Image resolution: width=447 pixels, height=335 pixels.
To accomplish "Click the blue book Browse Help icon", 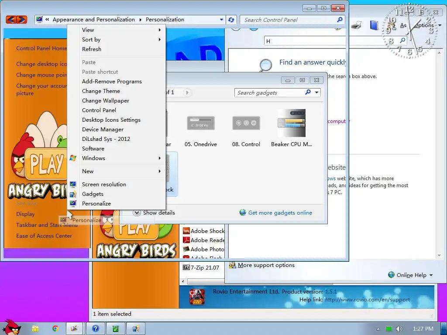I will coord(374,25).
